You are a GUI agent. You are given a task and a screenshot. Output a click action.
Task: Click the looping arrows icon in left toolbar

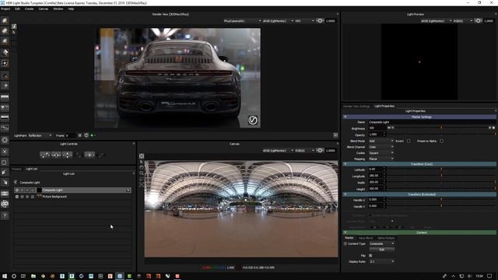coord(5,204)
